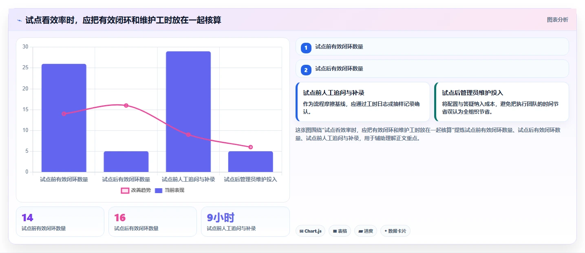Open the 试点前人工追问与补录 card

tap(363, 102)
